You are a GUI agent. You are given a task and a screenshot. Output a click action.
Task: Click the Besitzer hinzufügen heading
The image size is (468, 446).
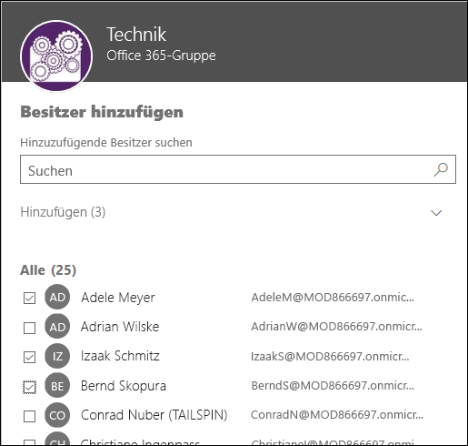pyautogui.click(x=102, y=112)
